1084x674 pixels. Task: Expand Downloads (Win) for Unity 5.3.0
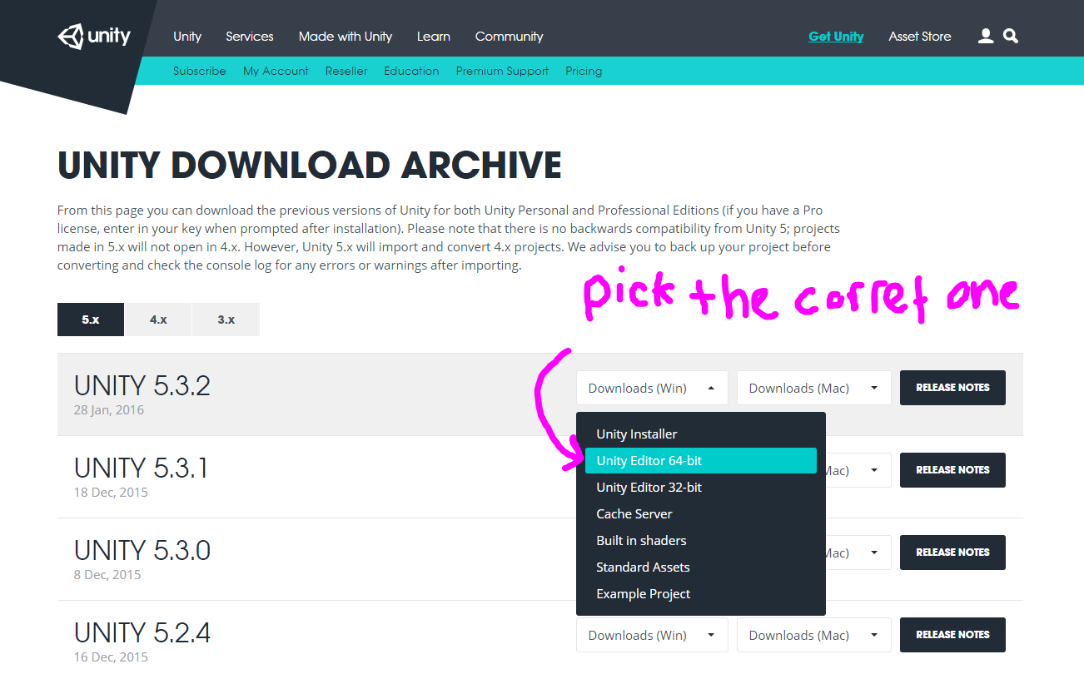(652, 552)
